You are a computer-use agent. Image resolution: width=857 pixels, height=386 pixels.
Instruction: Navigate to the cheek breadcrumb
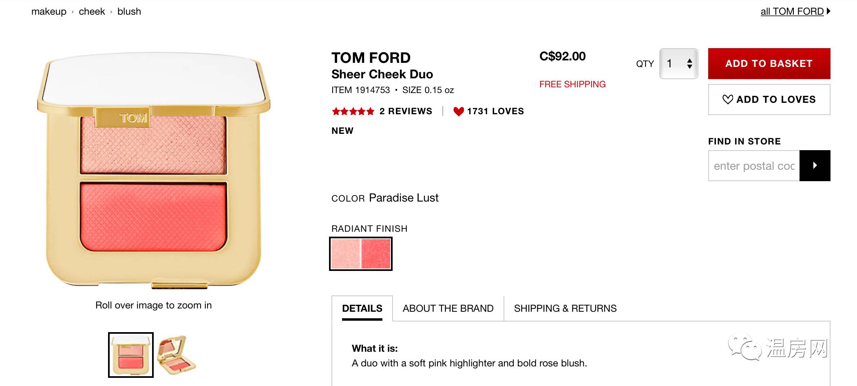pyautogui.click(x=92, y=11)
